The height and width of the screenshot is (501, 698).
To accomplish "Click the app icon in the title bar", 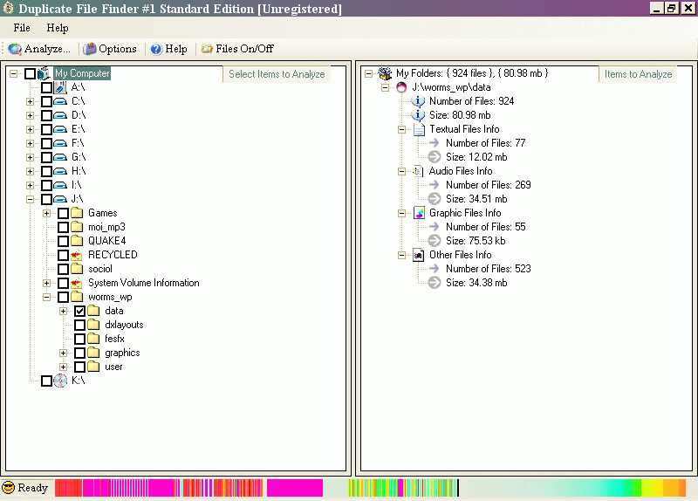I will click(x=9, y=8).
